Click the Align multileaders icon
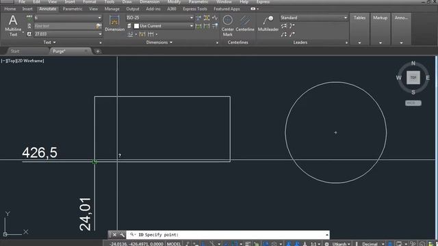Viewport: 438px width, 246px height. [x=284, y=26]
